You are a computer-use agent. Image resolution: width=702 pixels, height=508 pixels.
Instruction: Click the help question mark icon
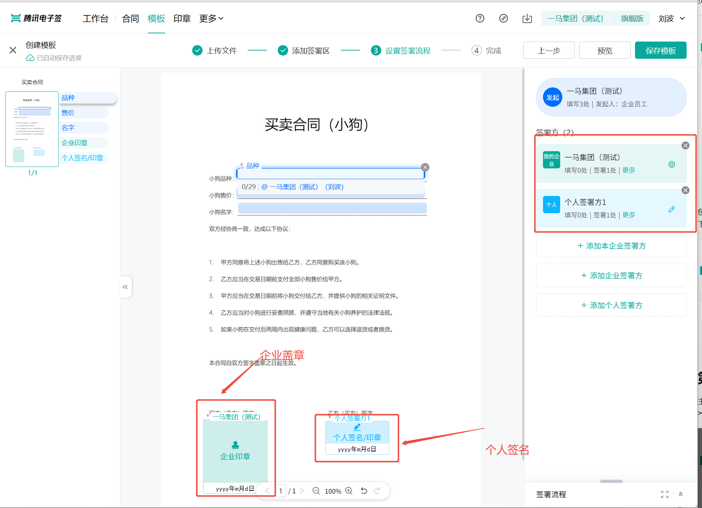480,18
